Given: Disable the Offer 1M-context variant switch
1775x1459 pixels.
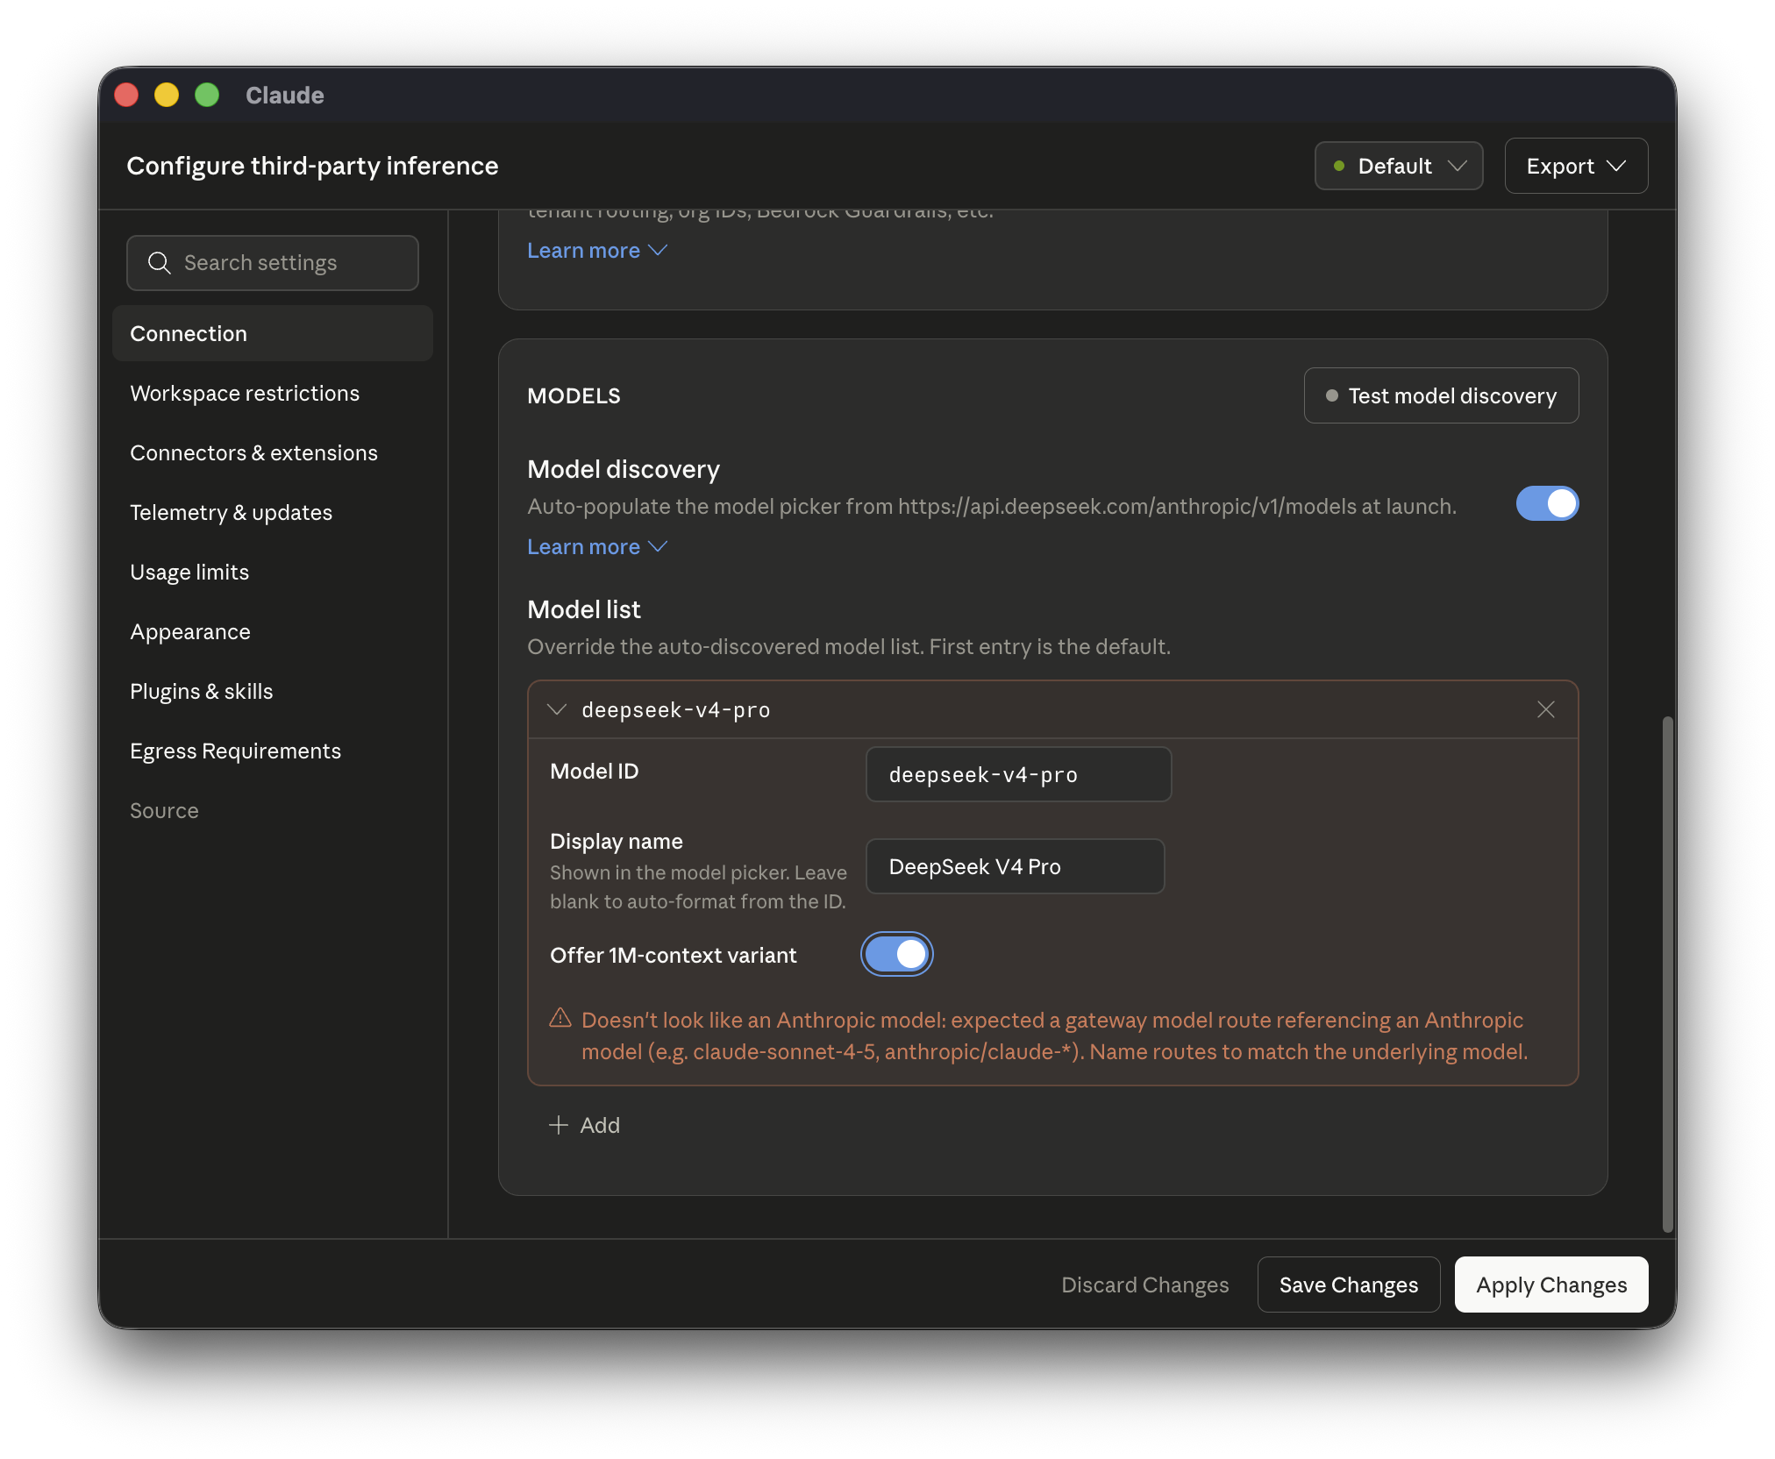Looking at the screenshot, I should (896, 955).
